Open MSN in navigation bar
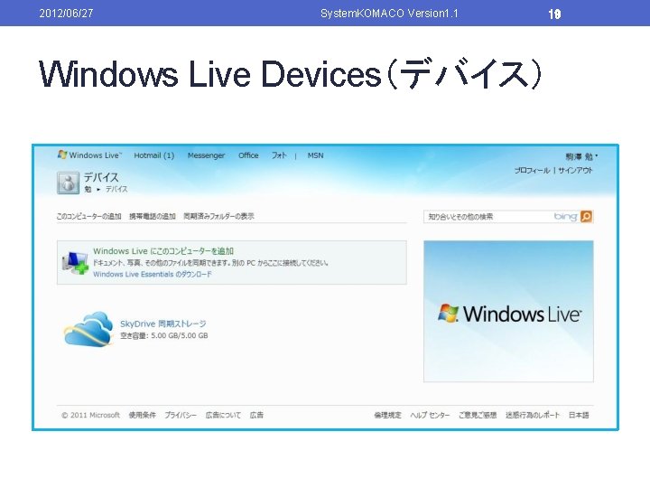 pos(315,155)
